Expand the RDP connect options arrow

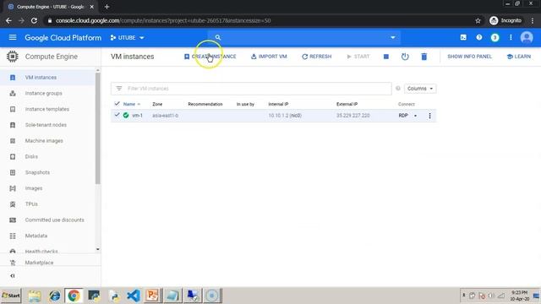(415, 116)
